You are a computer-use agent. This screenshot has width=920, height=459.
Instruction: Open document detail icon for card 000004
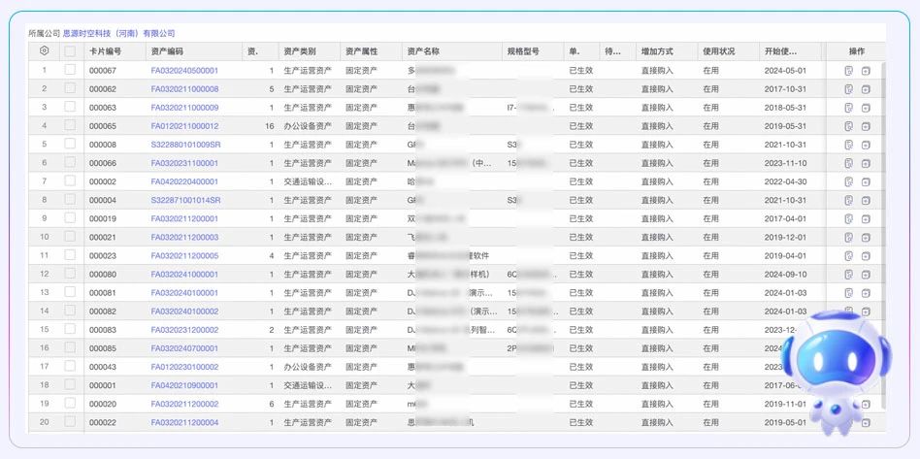848,200
